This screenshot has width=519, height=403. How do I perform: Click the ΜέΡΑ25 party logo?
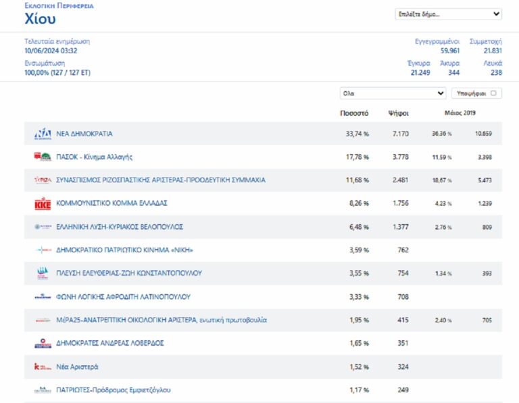(x=43, y=320)
